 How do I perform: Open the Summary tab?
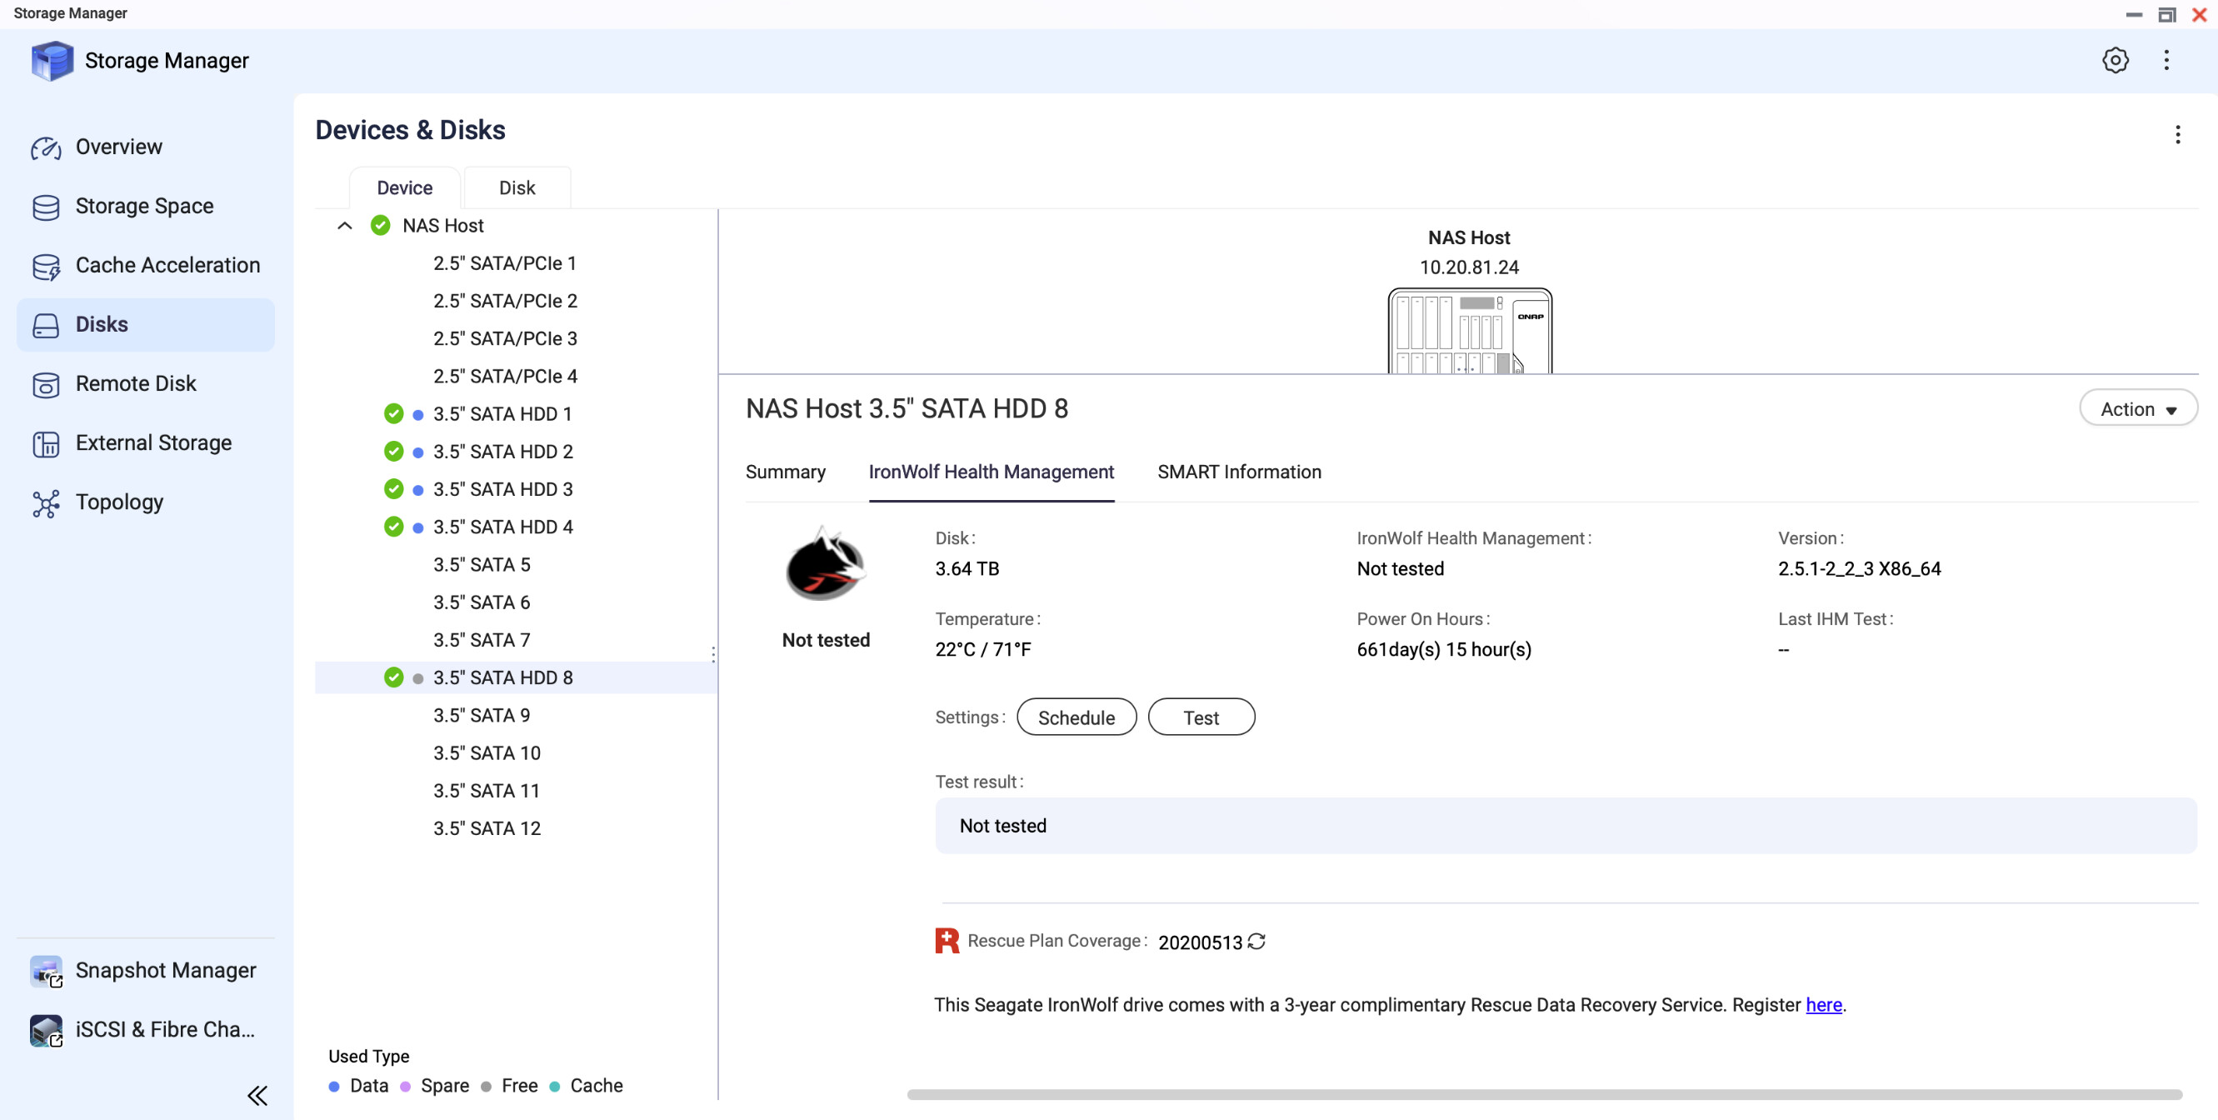785,472
